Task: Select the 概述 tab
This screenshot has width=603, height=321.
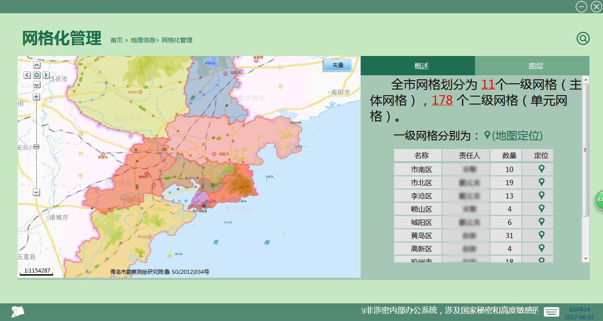Action: 421,66
